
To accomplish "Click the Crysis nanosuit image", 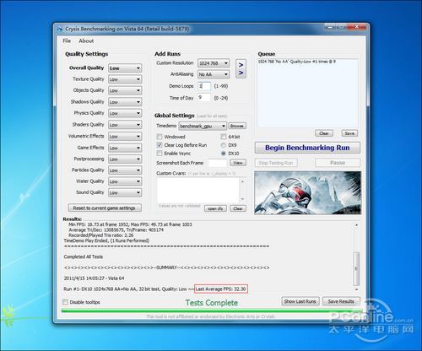I will click(307, 193).
